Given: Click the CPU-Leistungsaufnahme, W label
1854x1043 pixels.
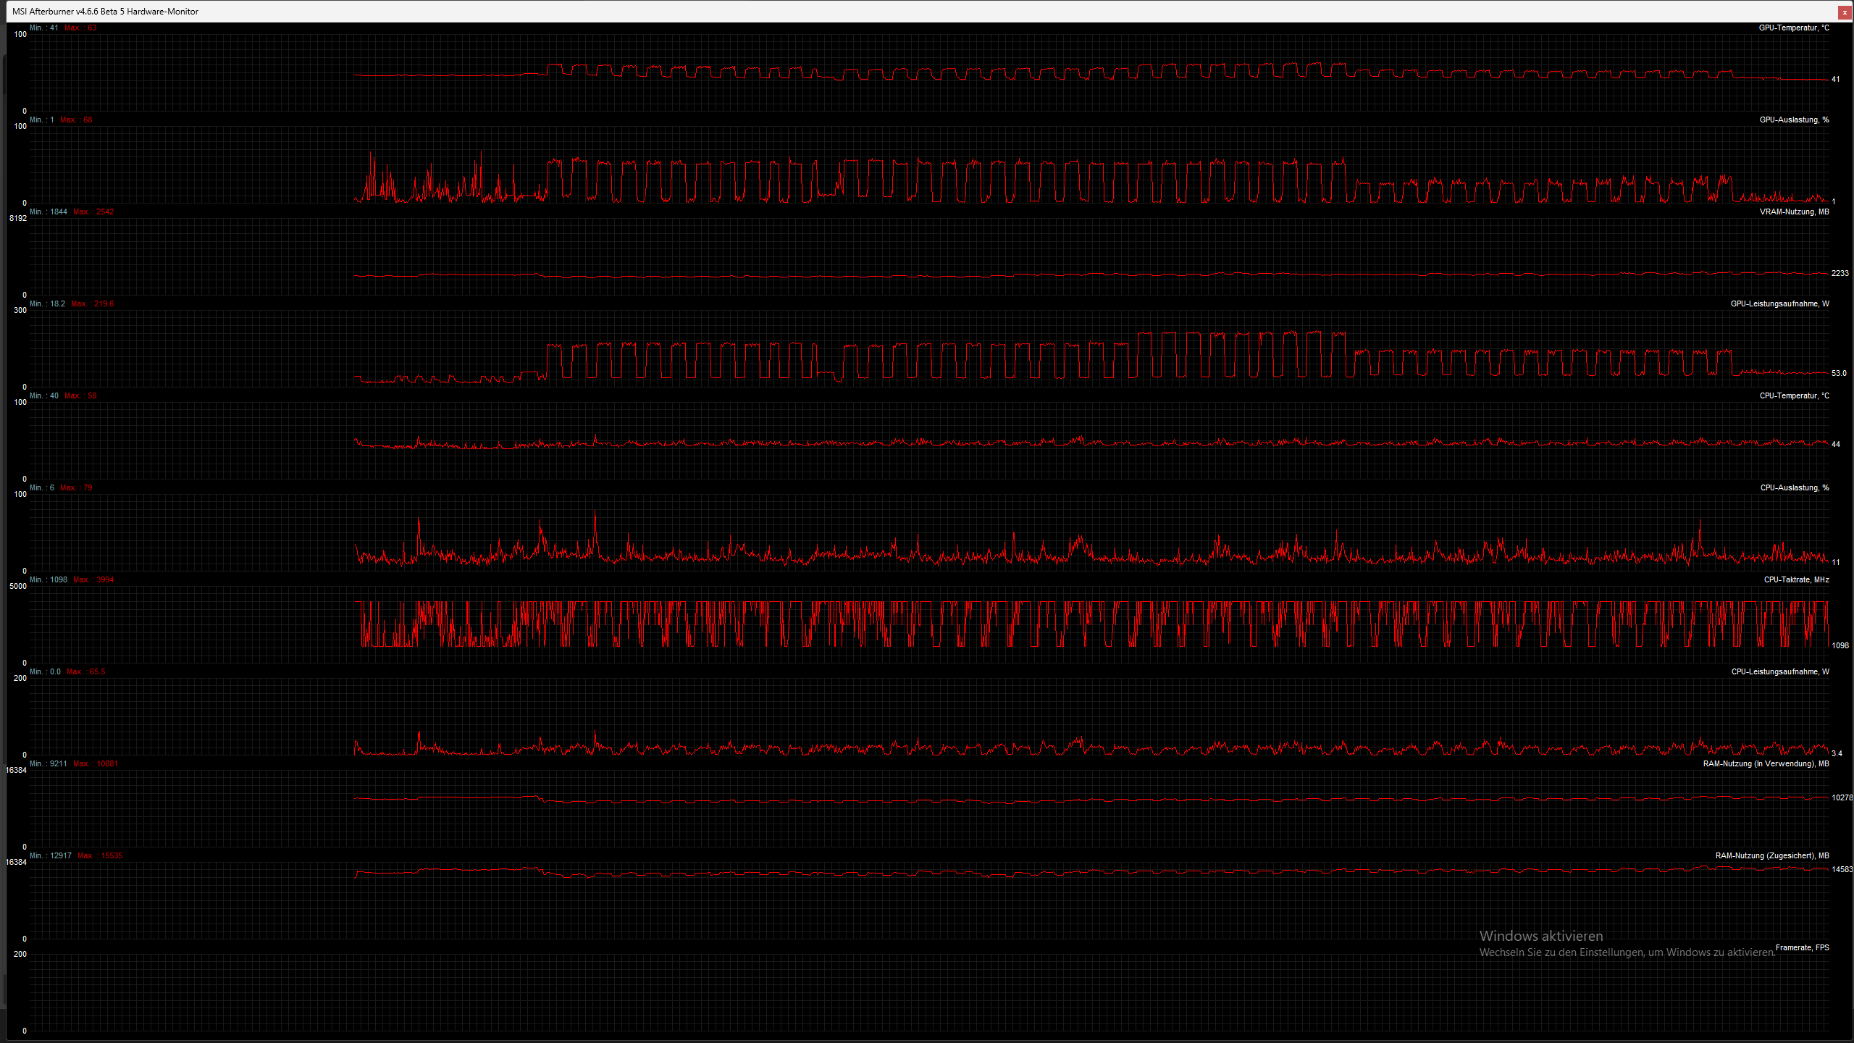Looking at the screenshot, I should tap(1779, 672).
